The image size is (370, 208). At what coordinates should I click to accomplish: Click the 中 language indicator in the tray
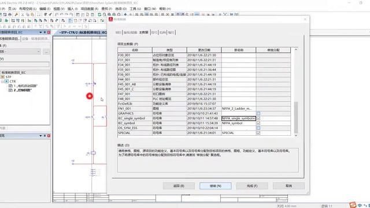[x=360, y=205]
